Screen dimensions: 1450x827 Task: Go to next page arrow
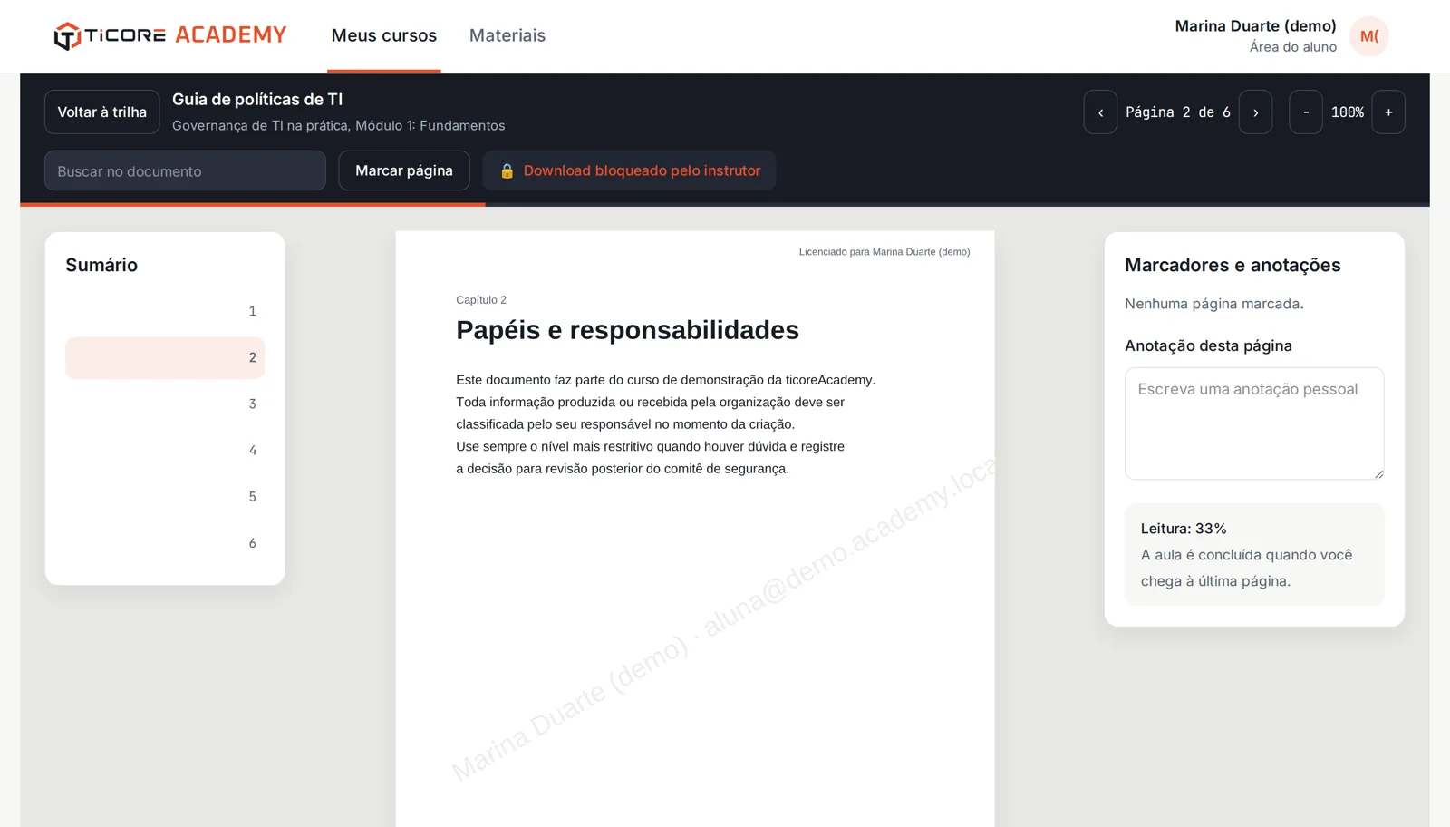pyautogui.click(x=1255, y=112)
